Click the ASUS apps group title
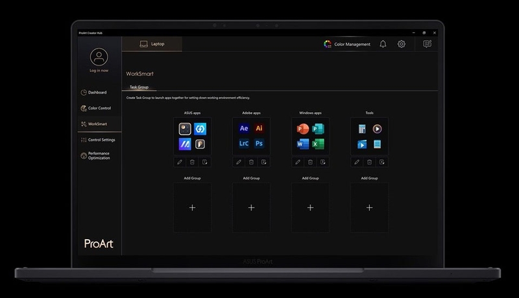The image size is (519, 298). pos(192,113)
